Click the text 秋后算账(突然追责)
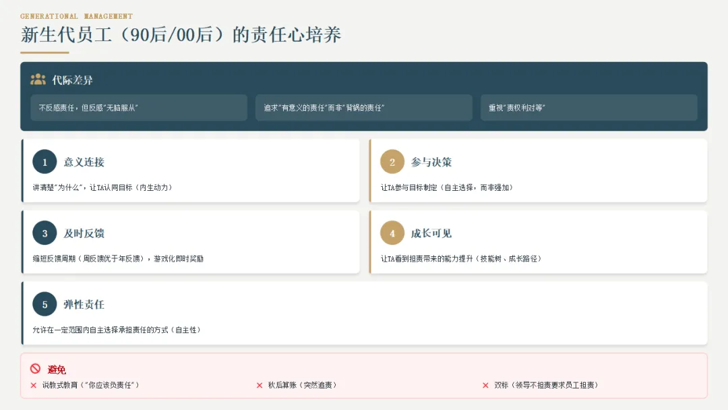This screenshot has width=728, height=410. click(302, 385)
